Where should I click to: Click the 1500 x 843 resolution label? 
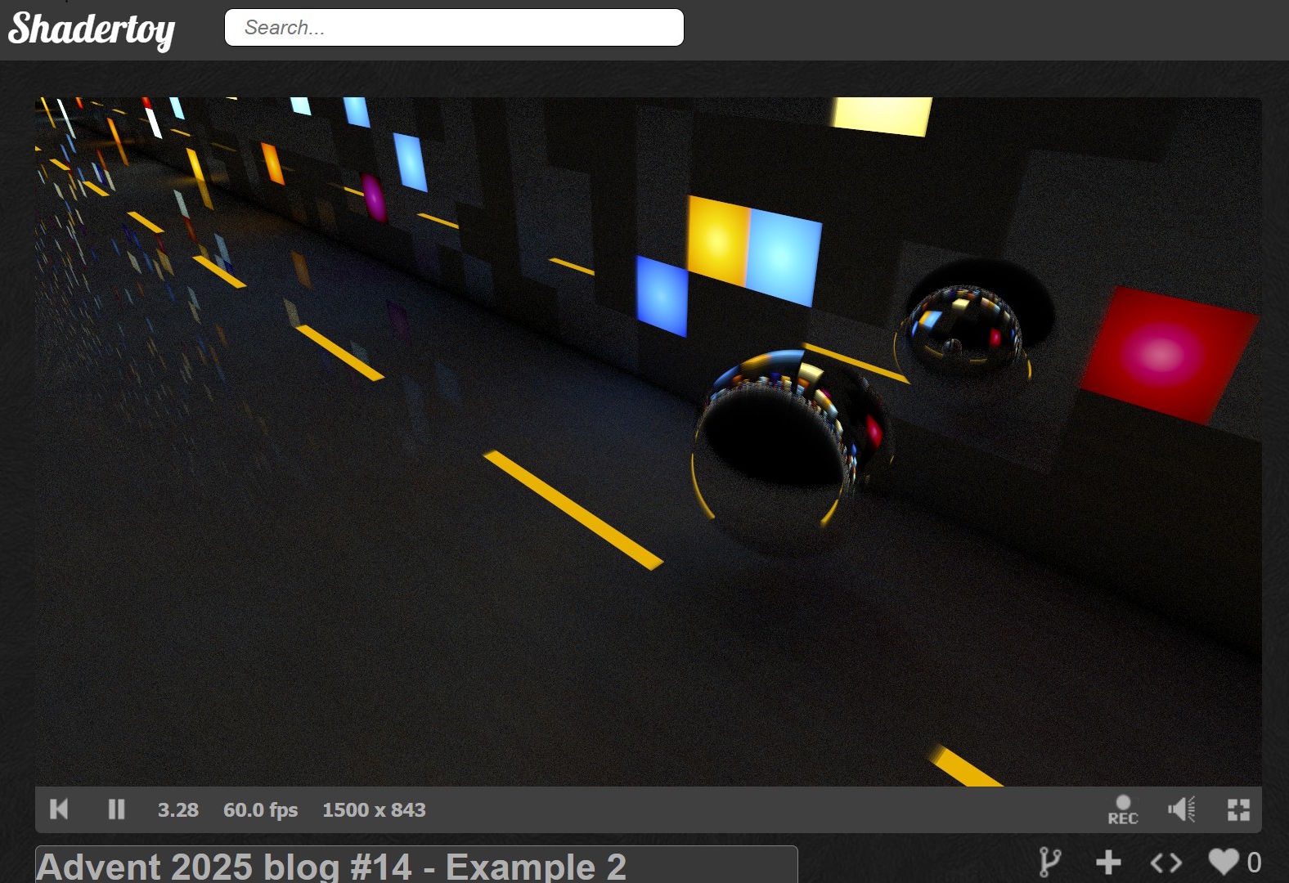coord(374,810)
